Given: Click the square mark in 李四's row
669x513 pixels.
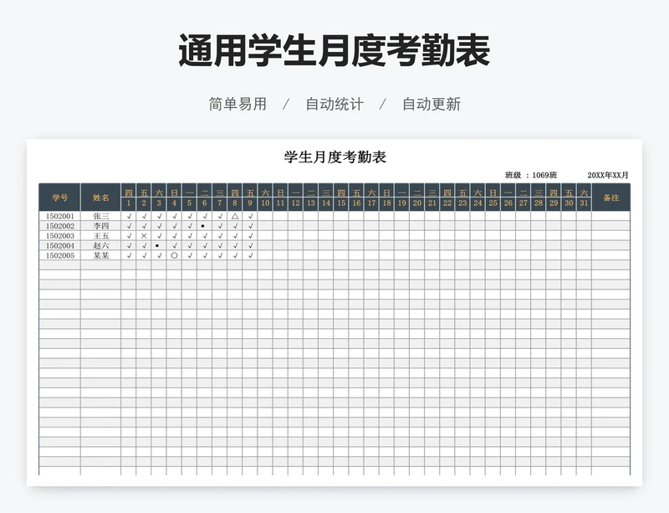Looking at the screenshot, I should [x=202, y=226].
